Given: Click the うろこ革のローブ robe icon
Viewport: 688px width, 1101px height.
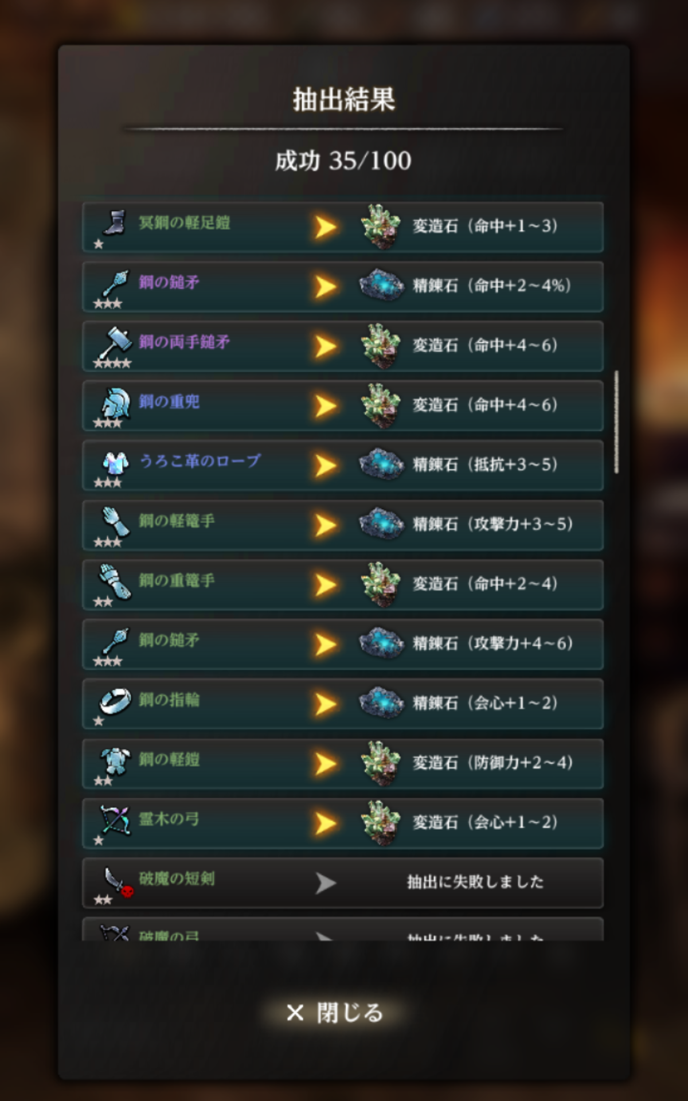Looking at the screenshot, I should (115, 462).
